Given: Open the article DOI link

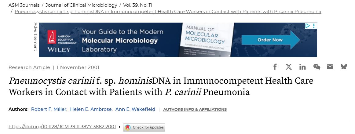Looking at the screenshot, I should (x=62, y=127).
